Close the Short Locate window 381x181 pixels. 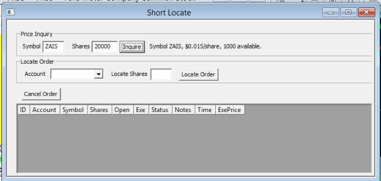click(x=367, y=12)
